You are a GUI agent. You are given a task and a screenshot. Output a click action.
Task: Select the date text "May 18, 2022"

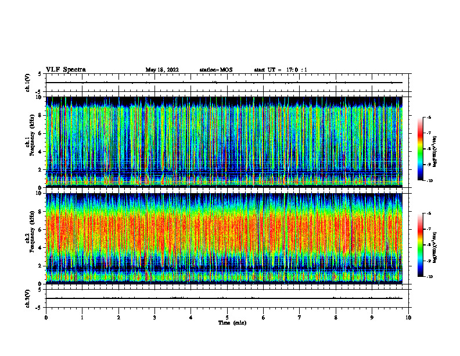[162, 70]
